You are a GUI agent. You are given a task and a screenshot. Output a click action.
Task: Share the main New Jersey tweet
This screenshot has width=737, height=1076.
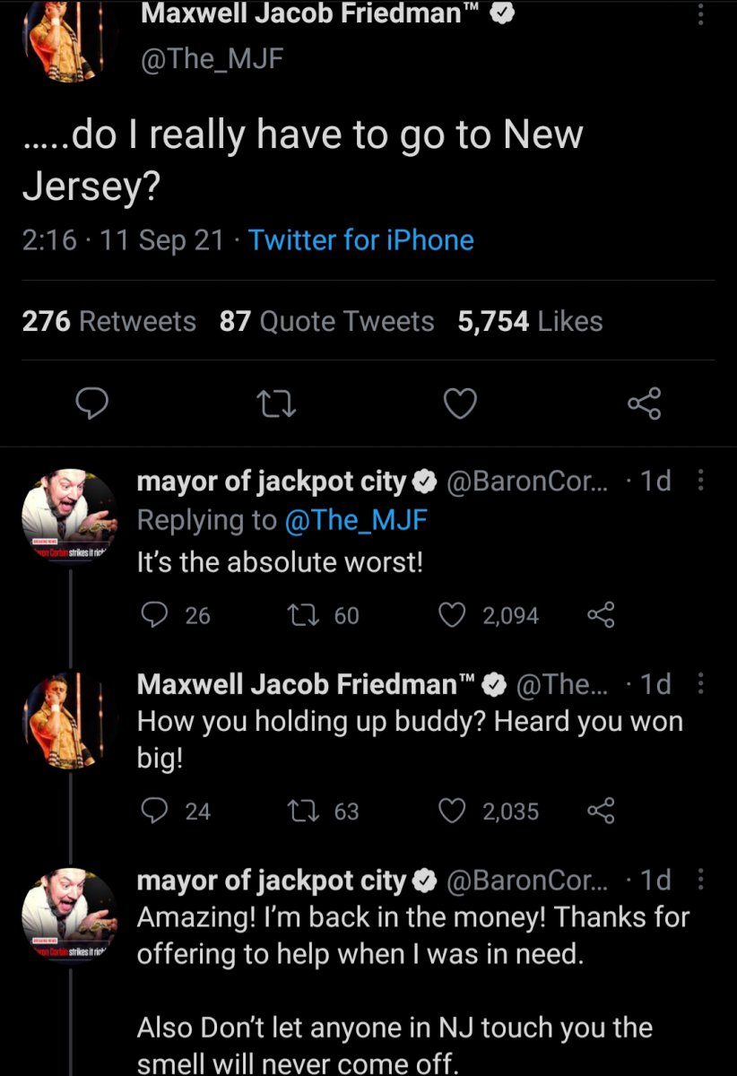click(644, 405)
